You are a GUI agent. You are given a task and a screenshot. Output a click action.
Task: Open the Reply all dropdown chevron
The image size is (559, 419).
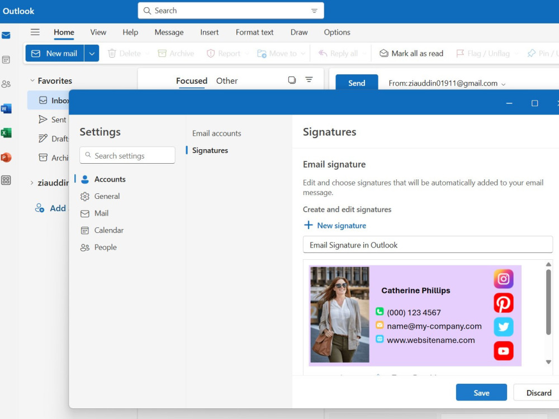(364, 54)
